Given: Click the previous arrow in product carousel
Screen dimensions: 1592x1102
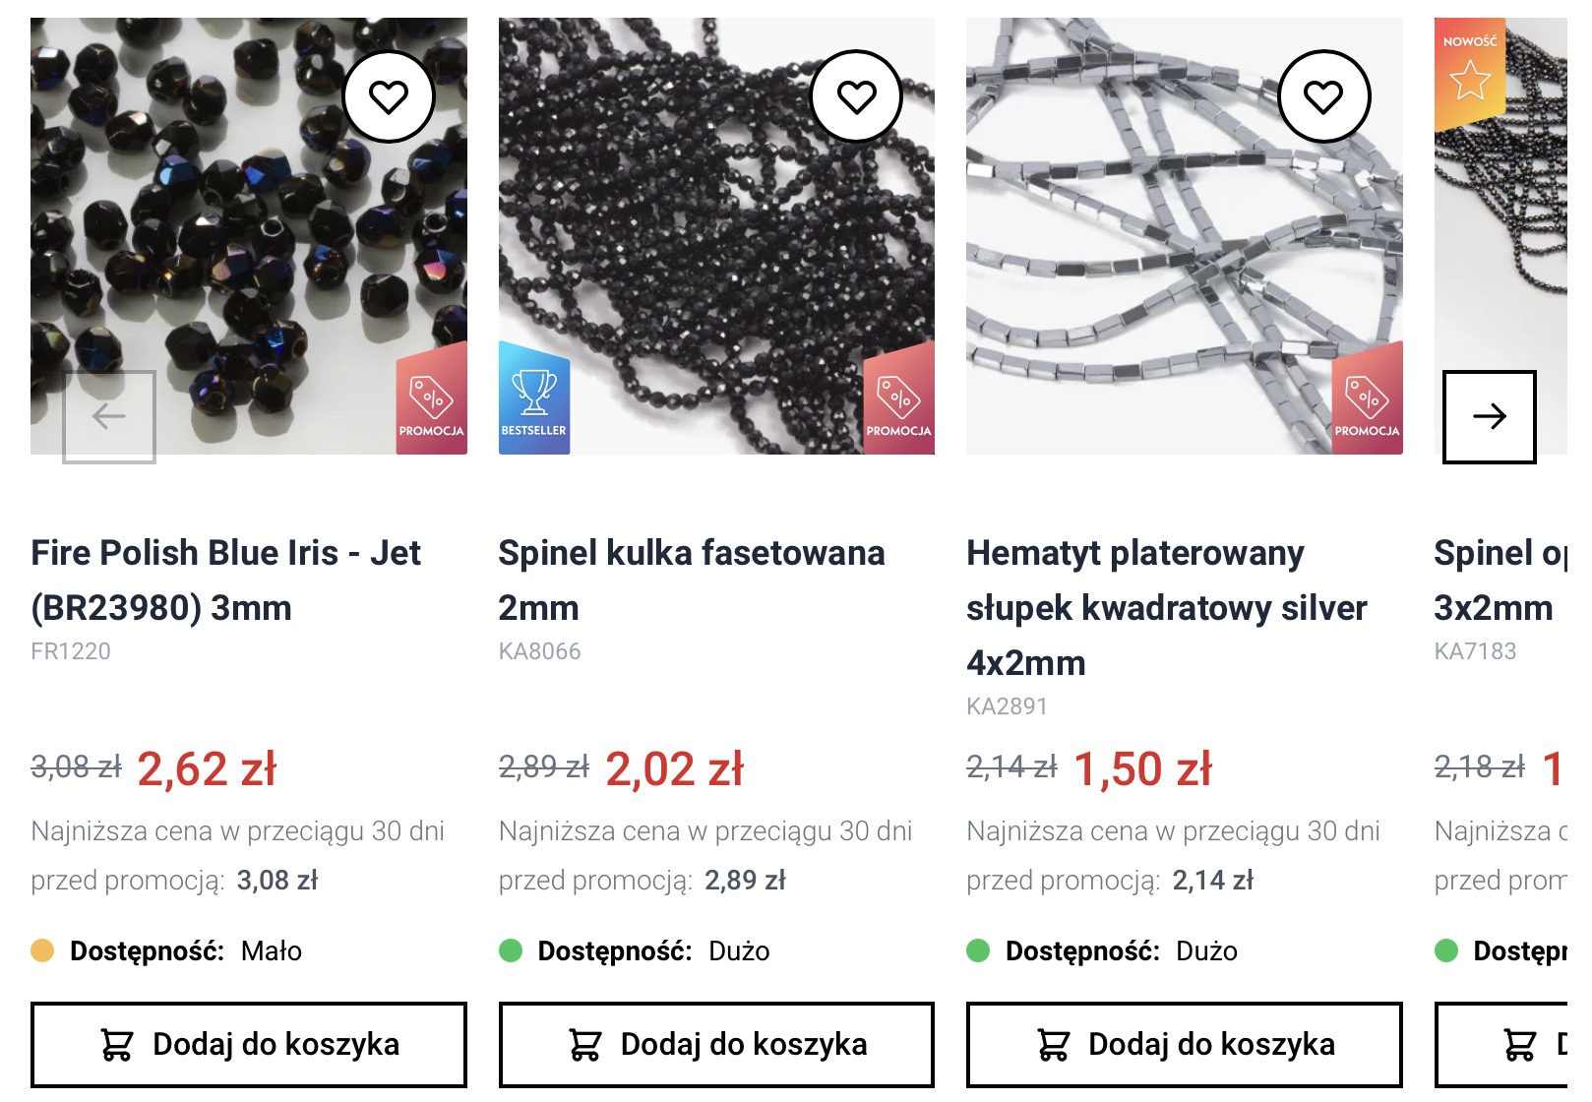Looking at the screenshot, I should point(109,416).
